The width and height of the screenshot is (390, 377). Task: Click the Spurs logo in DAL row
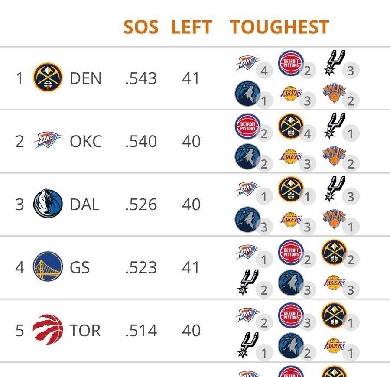click(x=335, y=189)
